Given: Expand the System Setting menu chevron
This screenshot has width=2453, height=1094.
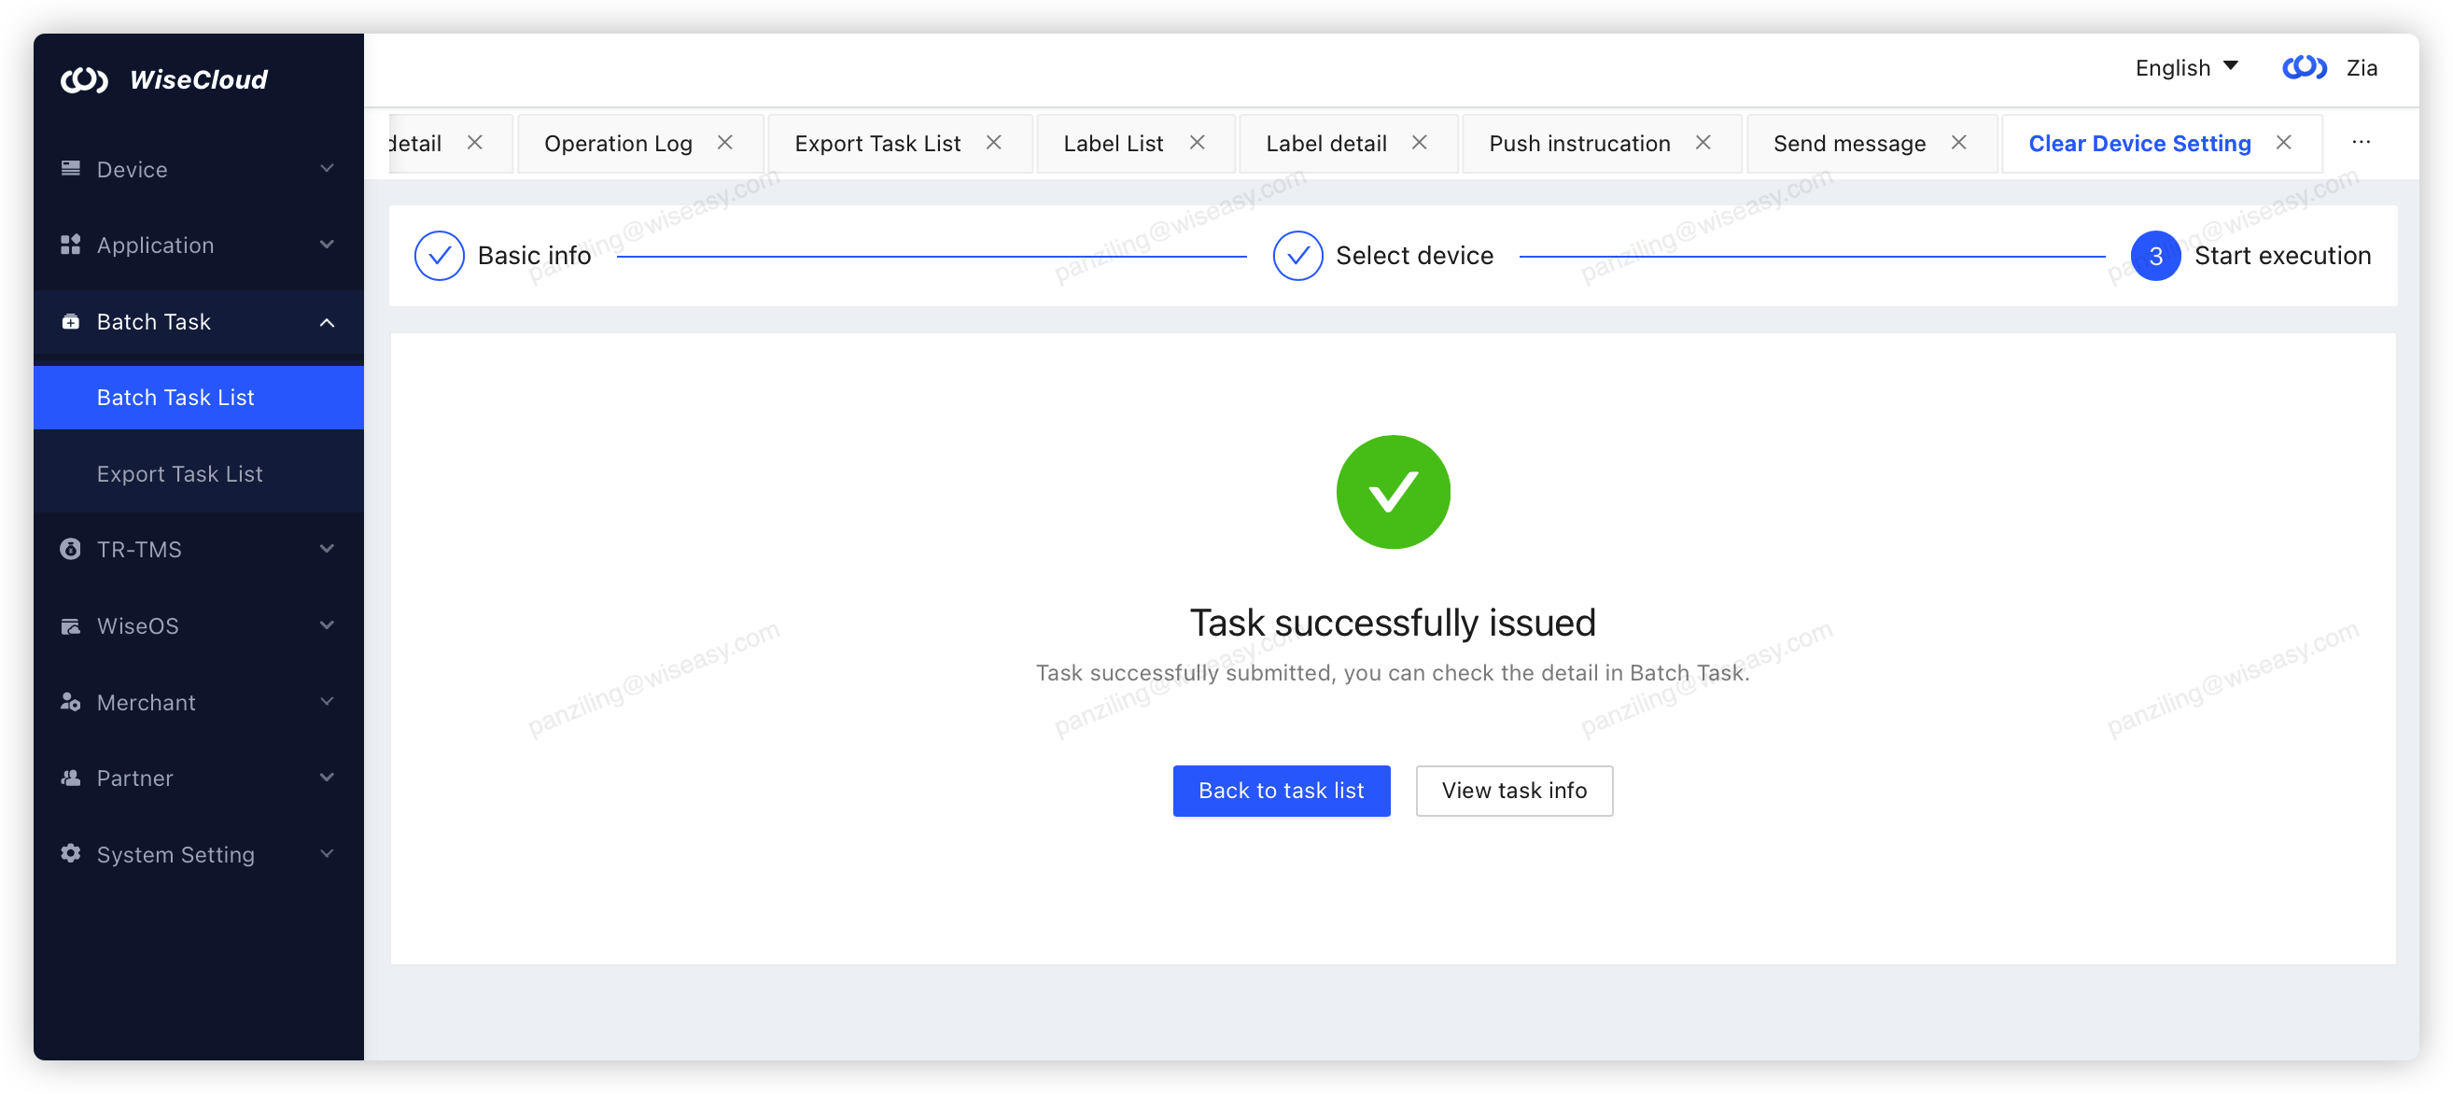Looking at the screenshot, I should tap(327, 854).
